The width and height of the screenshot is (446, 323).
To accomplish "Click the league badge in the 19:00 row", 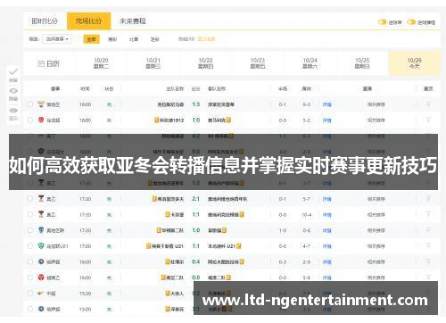I will (41, 104).
